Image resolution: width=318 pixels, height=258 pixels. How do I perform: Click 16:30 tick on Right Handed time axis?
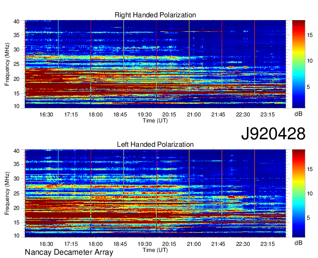(46, 115)
